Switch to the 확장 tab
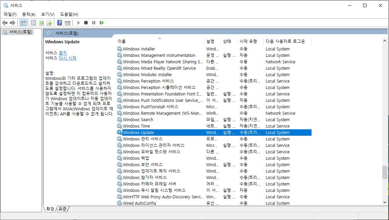The image size is (389, 220). tap(50, 209)
